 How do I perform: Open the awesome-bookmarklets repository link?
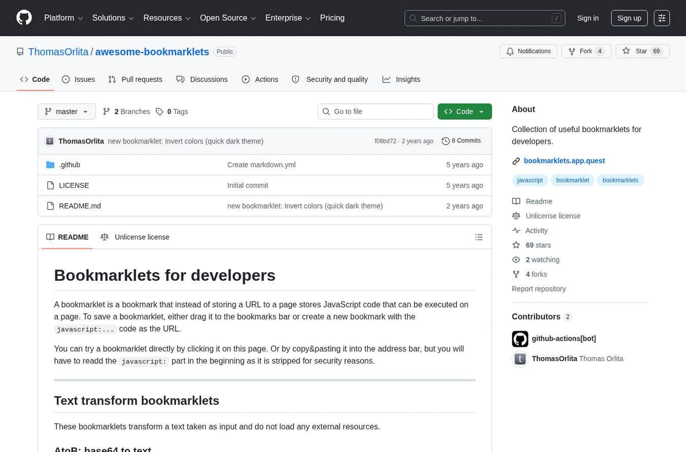(152, 52)
